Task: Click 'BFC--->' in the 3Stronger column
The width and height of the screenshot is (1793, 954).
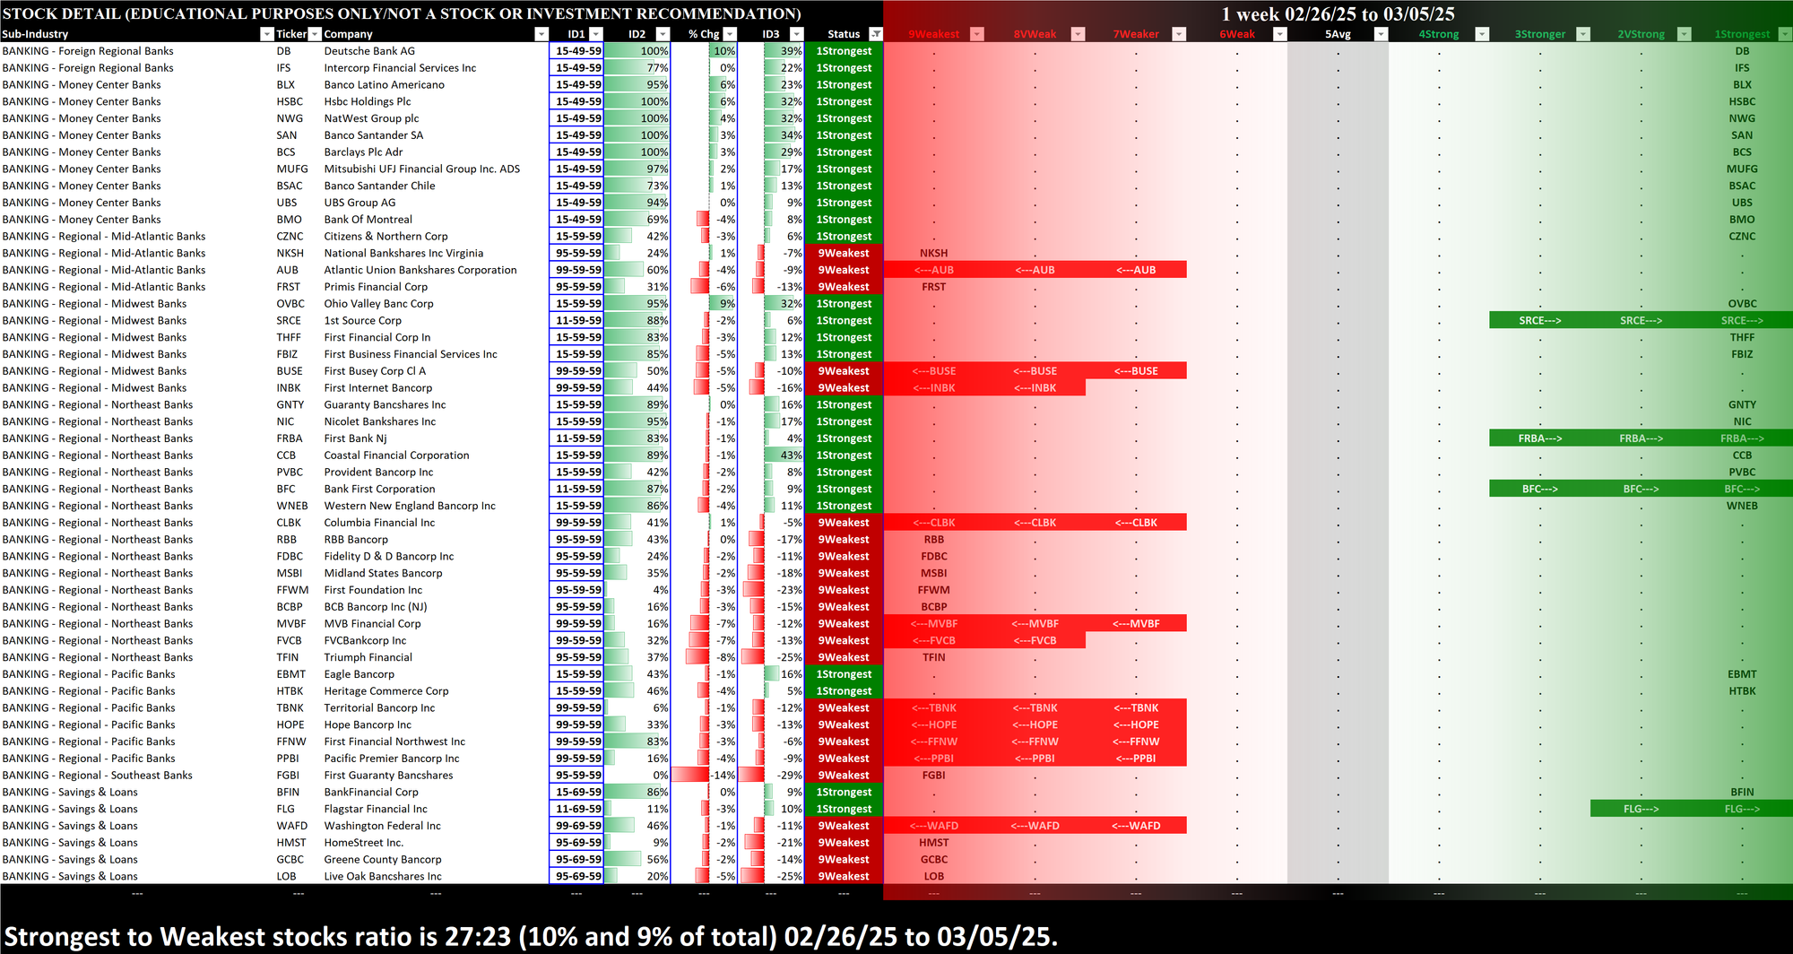Action: 1540,490
